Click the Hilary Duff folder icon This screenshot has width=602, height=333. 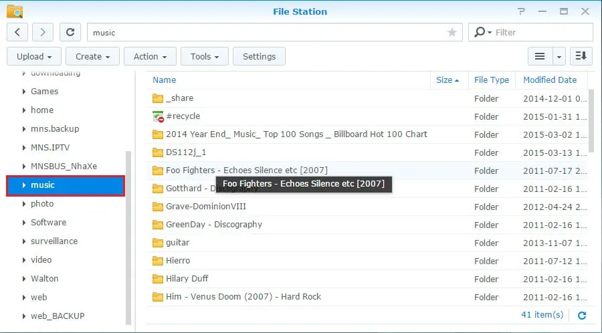(x=157, y=279)
